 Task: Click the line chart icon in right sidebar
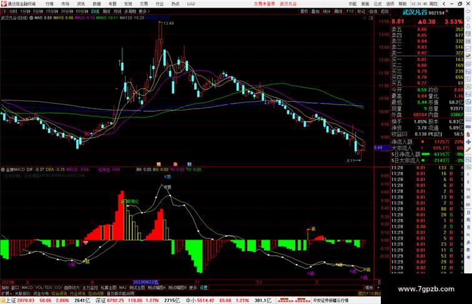pos(468,49)
